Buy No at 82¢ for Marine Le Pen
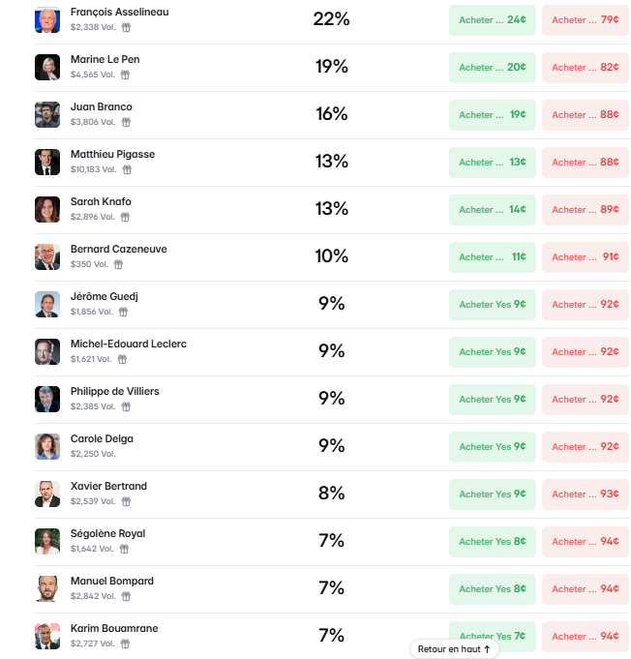Screen dimensions: 631x659 pos(586,68)
